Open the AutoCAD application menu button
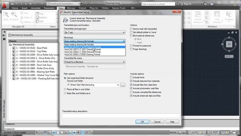The width and height of the screenshot is (241, 136). pos(5,5)
